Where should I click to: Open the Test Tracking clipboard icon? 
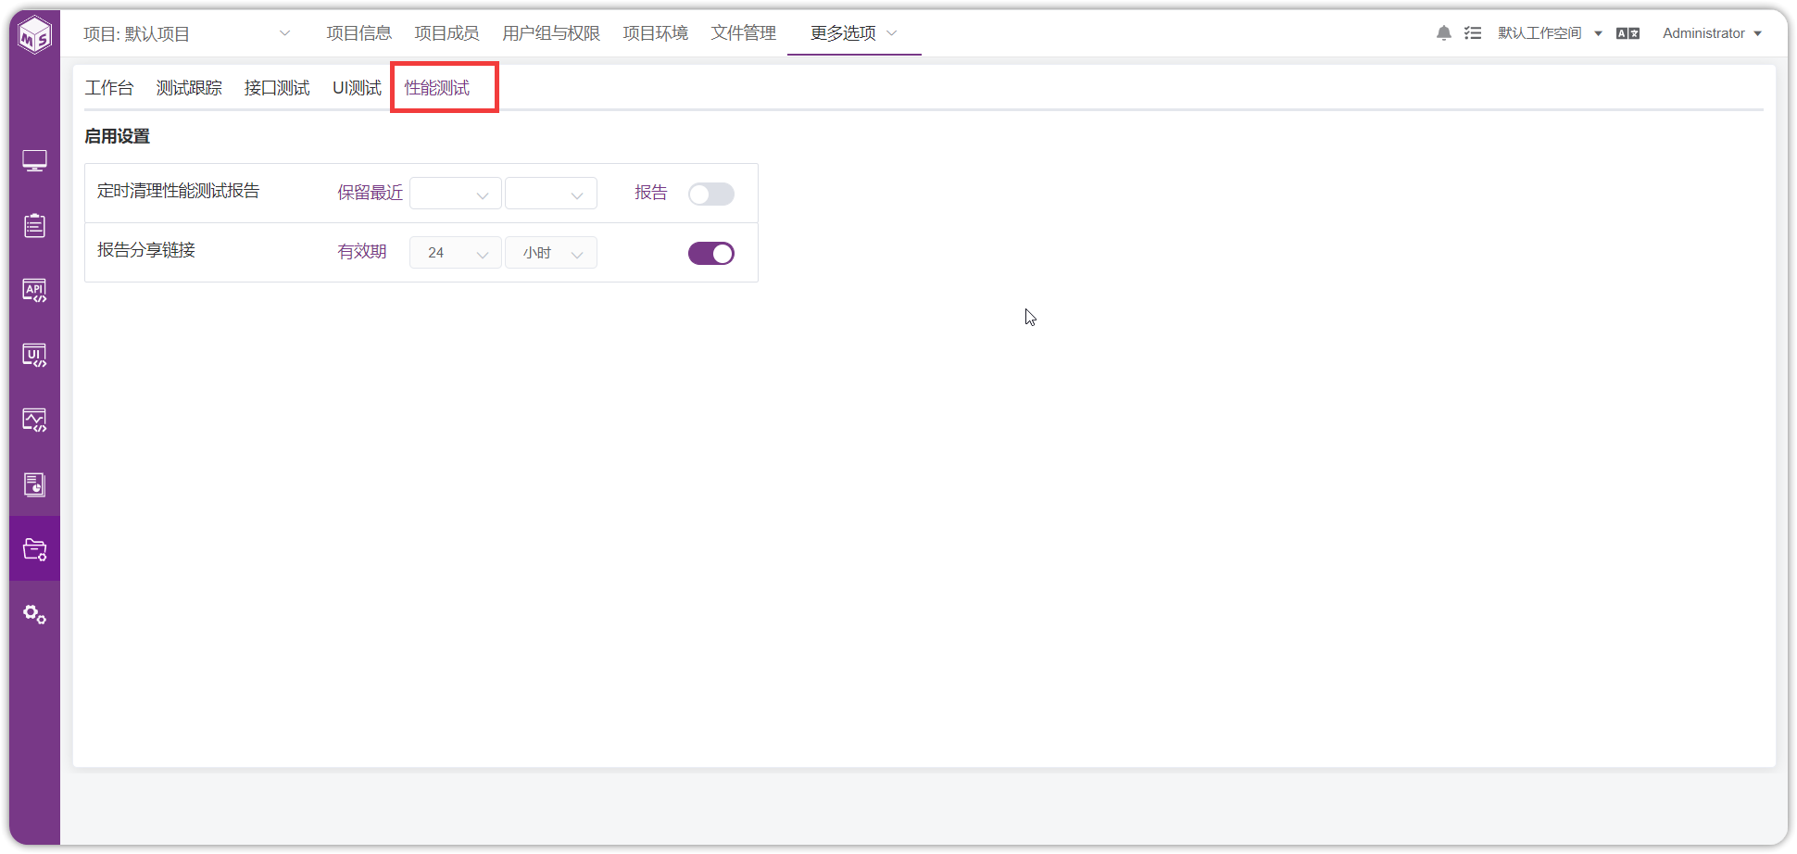pyautogui.click(x=34, y=225)
